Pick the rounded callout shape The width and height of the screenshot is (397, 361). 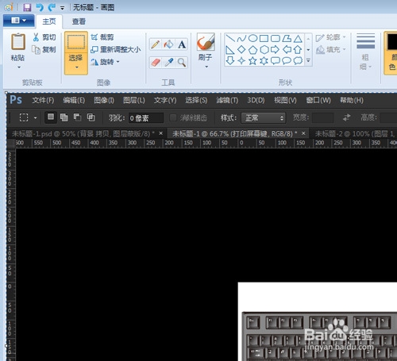pos(276,61)
